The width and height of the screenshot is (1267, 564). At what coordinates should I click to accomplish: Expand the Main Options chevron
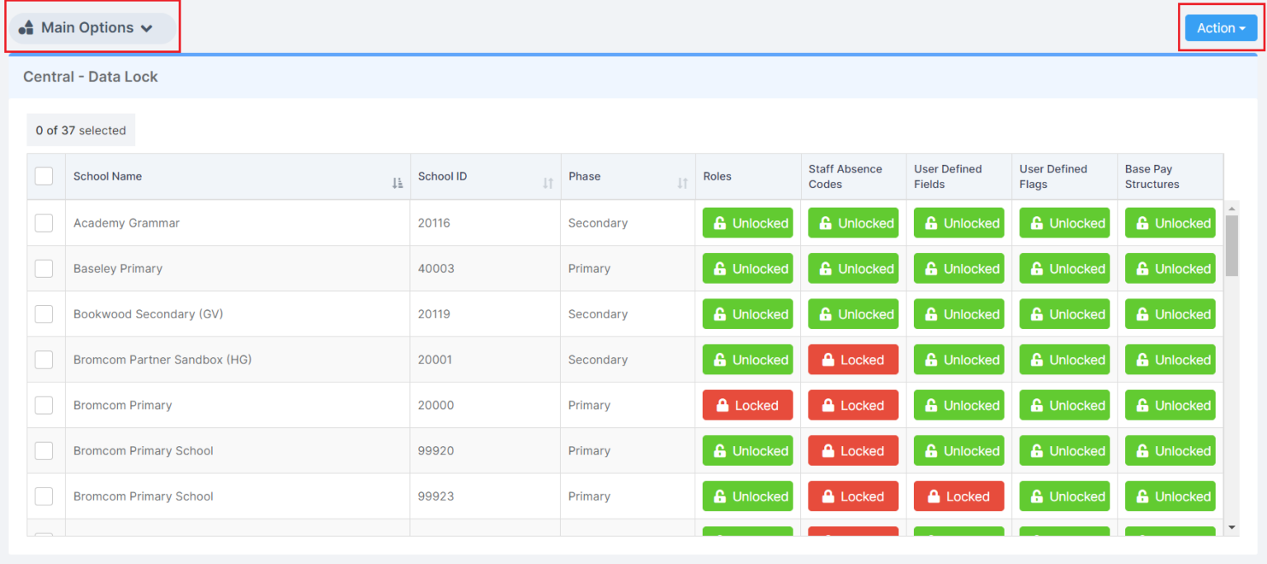pos(148,26)
